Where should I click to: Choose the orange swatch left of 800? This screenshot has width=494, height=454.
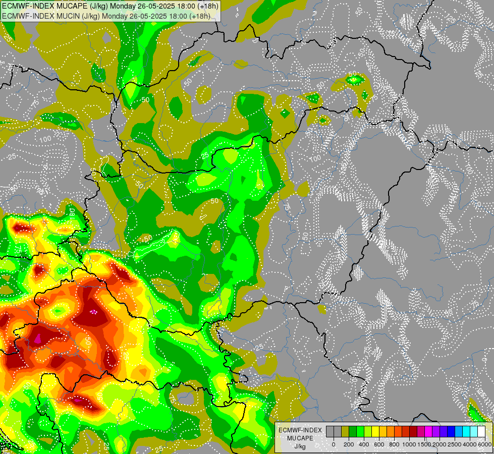[391, 431]
